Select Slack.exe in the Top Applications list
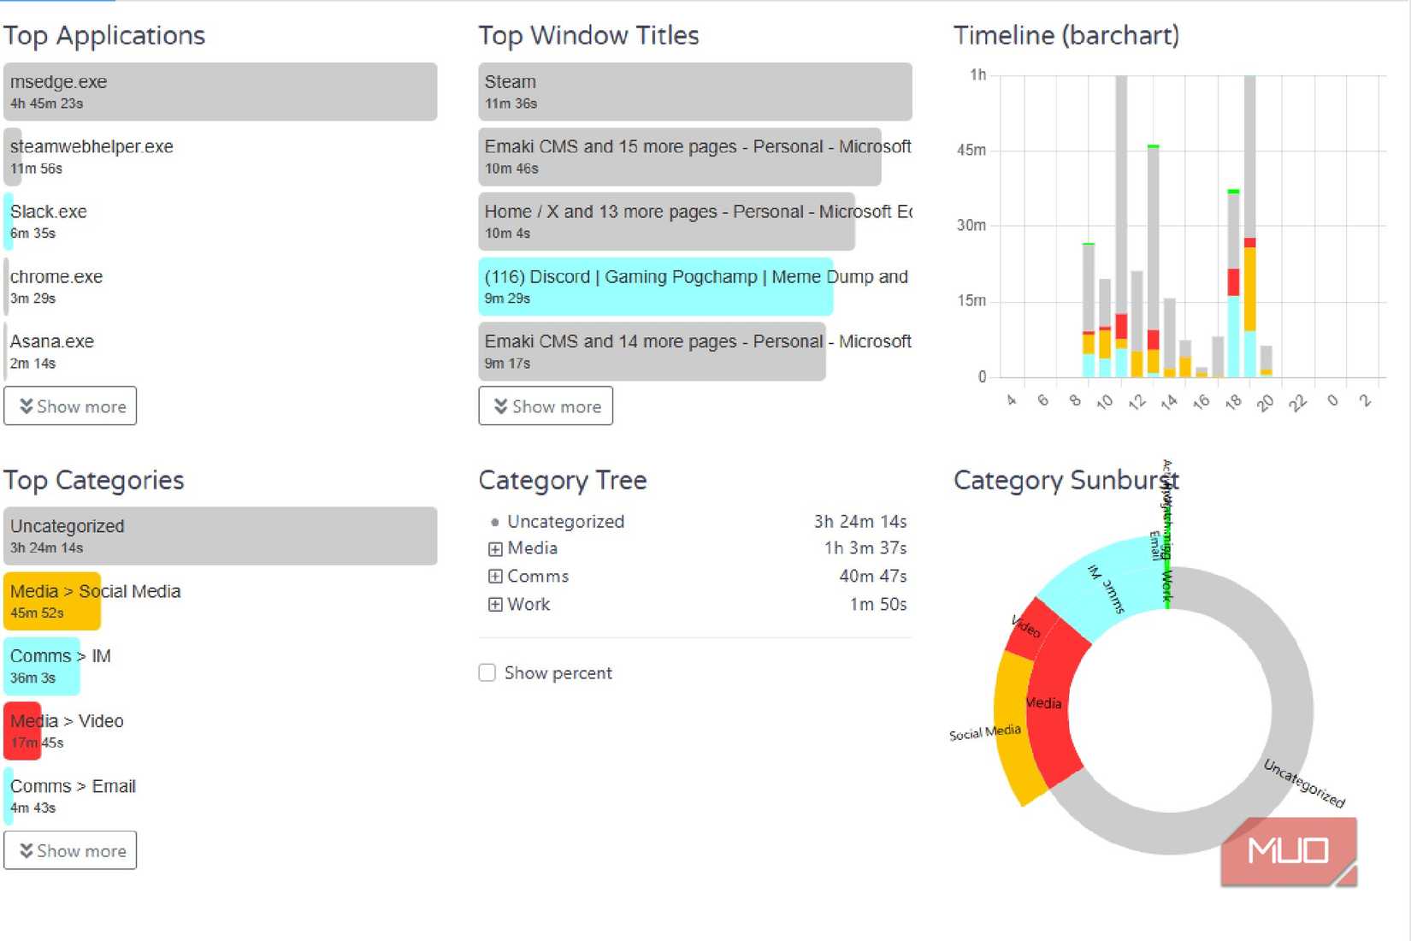This screenshot has height=941, width=1411. tap(48, 221)
